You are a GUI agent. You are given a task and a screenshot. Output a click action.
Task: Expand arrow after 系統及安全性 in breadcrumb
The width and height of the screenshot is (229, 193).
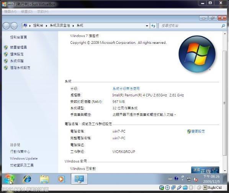[73, 26]
